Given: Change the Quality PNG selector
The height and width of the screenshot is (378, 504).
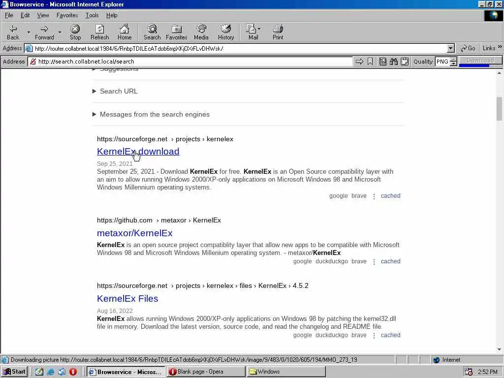Looking at the screenshot, I should [446, 62].
